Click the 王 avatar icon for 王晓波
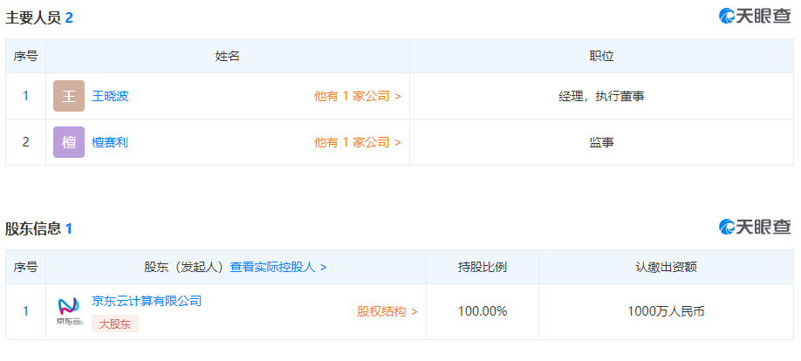Viewport: 801px width, 361px height. [69, 96]
